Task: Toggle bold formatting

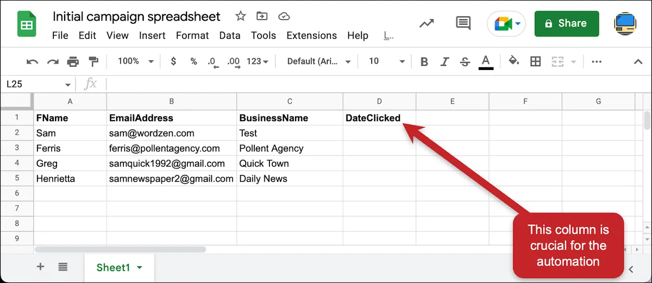Action: [424, 61]
